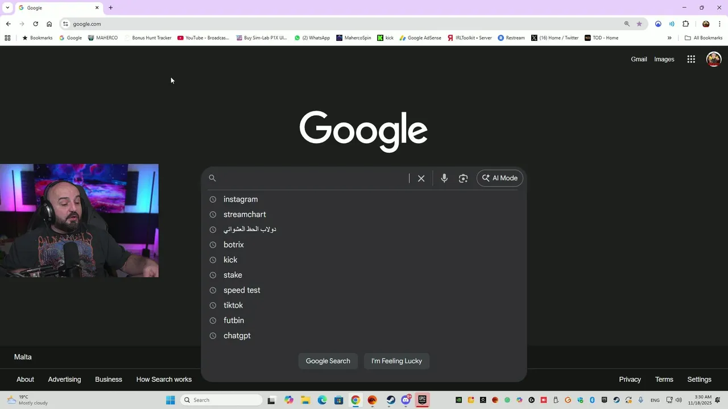Open the Privacy footer link
The width and height of the screenshot is (728, 409).
pyautogui.click(x=630, y=379)
